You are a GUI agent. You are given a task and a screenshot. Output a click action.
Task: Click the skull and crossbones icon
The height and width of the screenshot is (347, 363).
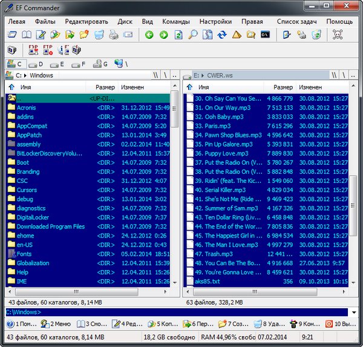(x=338, y=35)
